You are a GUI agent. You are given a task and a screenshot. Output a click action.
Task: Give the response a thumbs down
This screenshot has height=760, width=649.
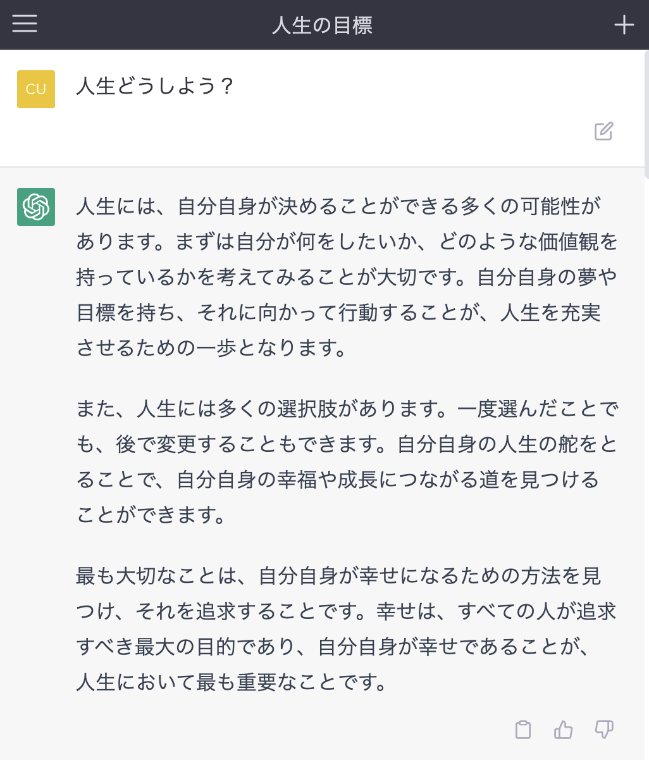point(604,730)
